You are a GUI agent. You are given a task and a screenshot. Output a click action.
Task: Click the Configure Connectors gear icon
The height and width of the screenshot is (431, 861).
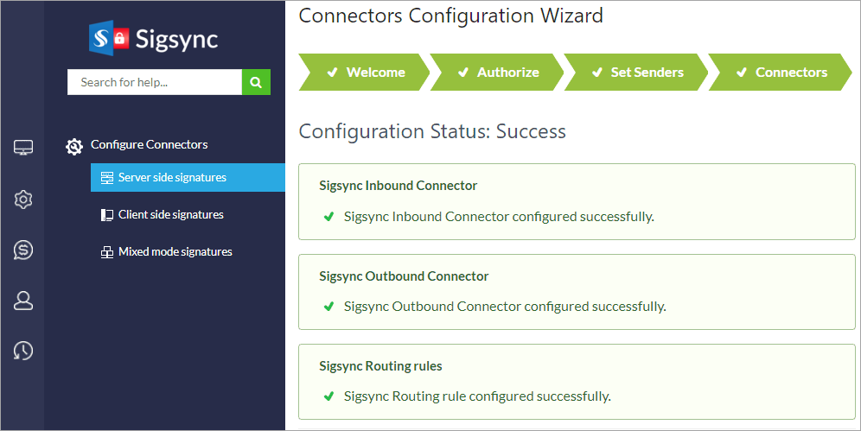(x=75, y=146)
